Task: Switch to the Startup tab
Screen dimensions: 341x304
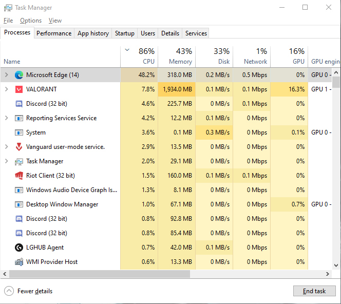Action: [125, 33]
